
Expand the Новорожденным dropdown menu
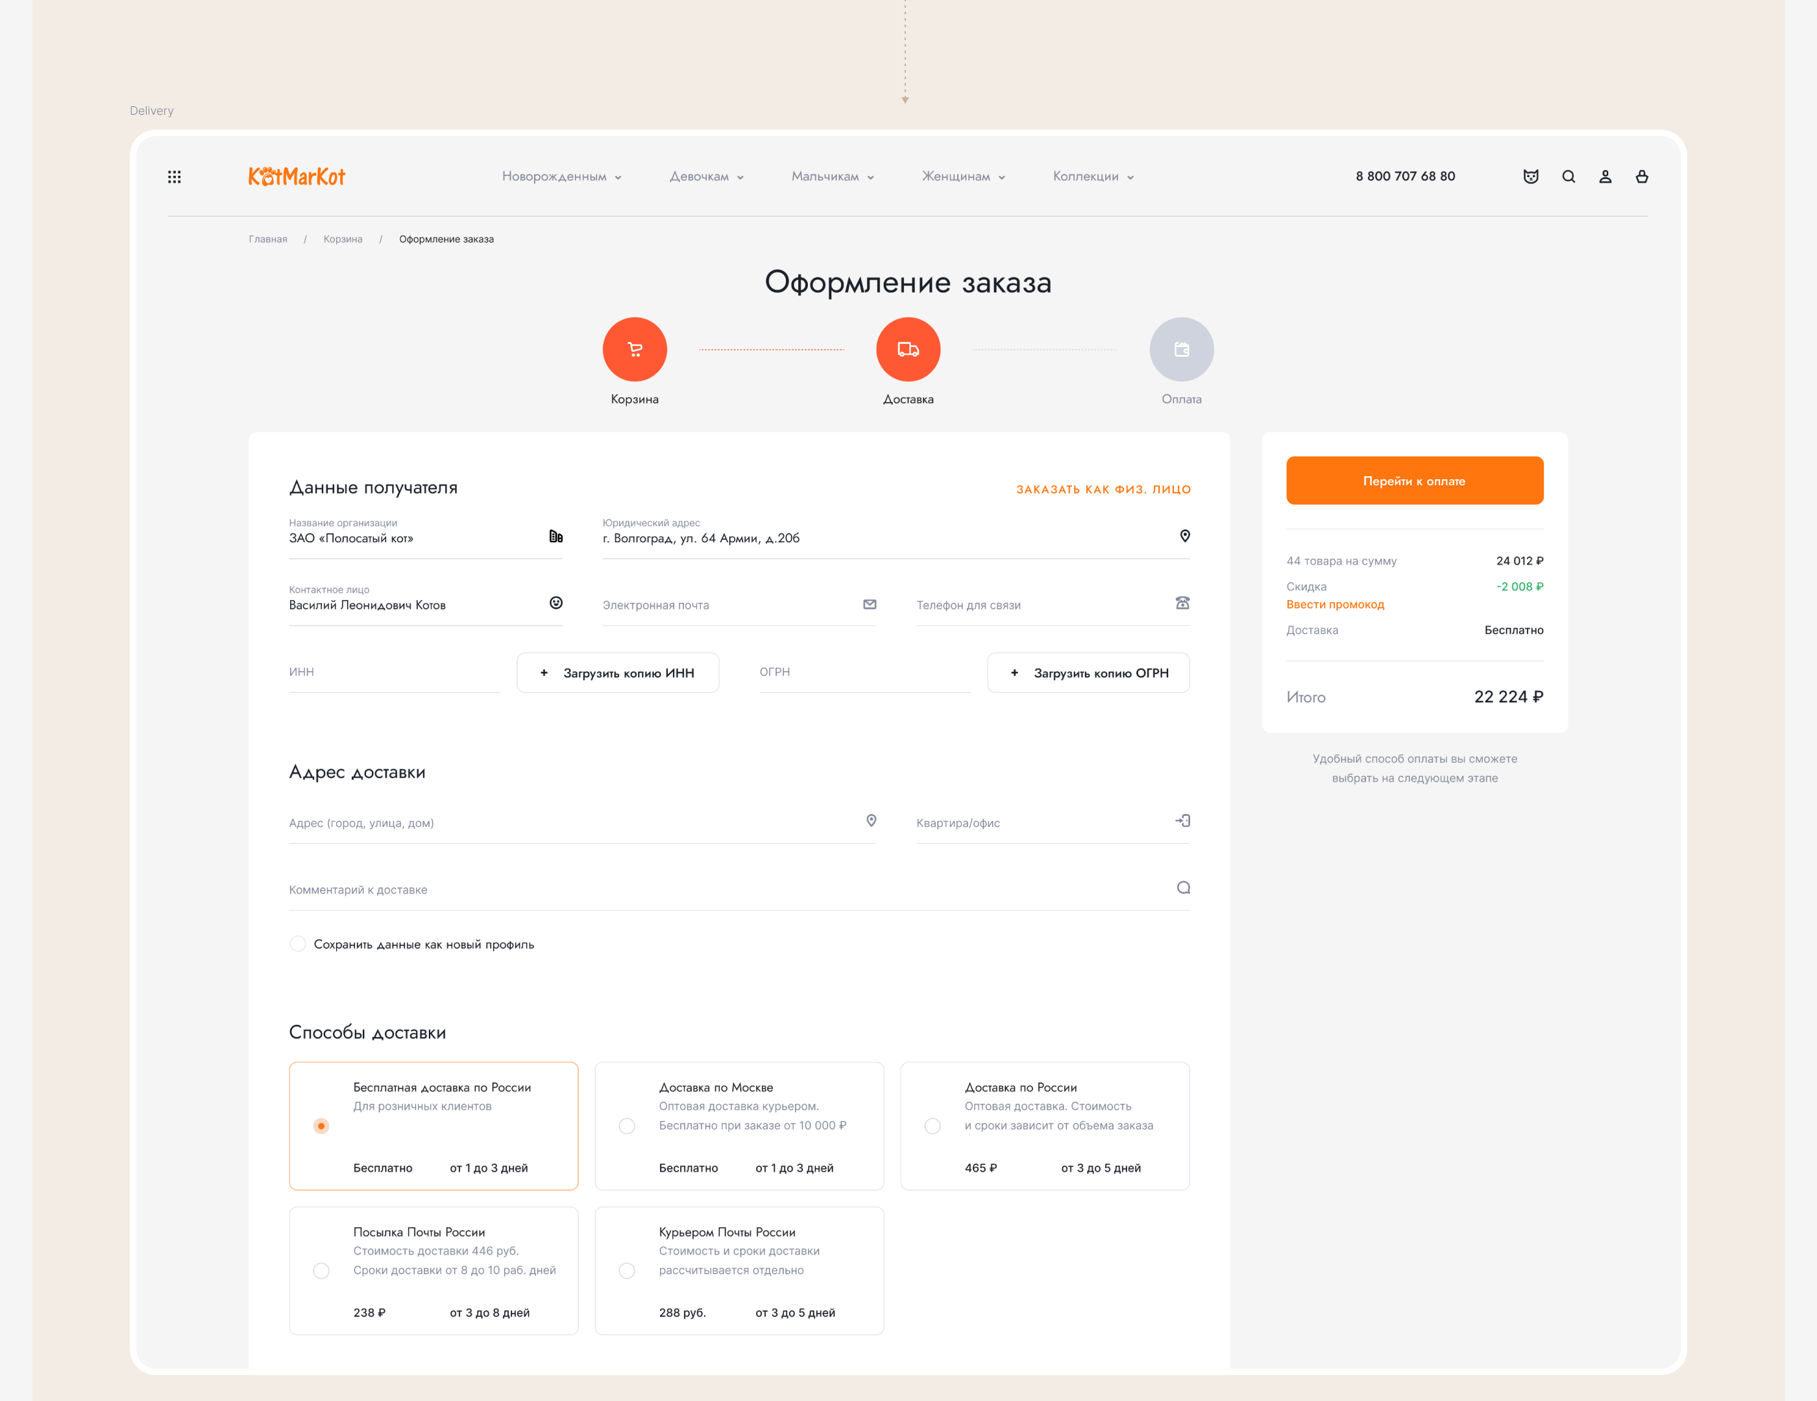pos(561,176)
